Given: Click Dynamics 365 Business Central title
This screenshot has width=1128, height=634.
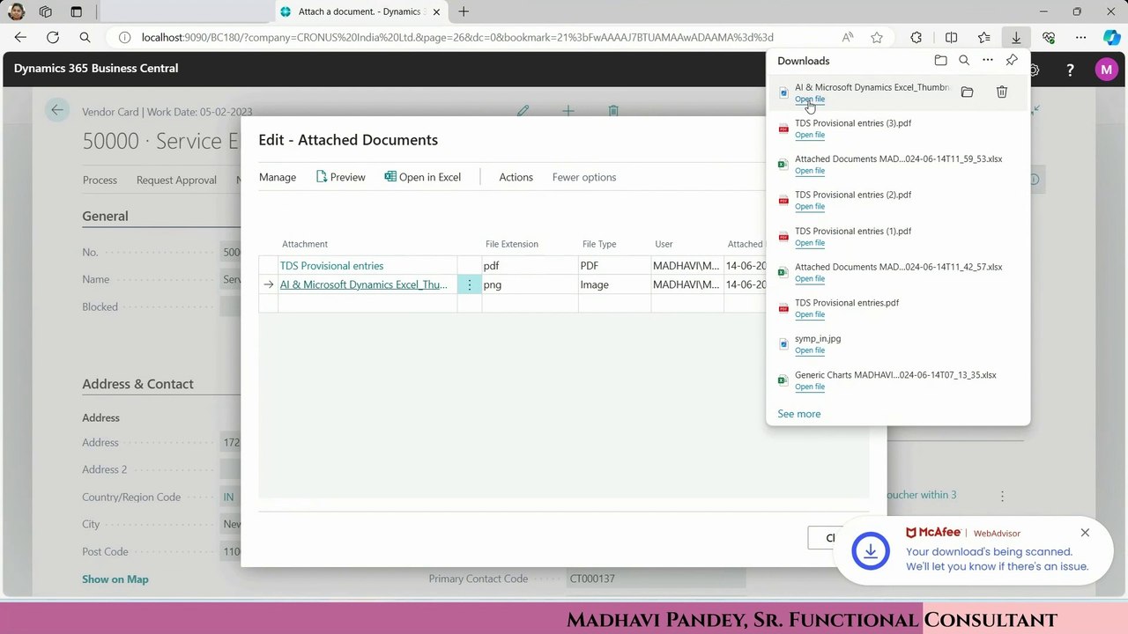Looking at the screenshot, I should (x=96, y=68).
